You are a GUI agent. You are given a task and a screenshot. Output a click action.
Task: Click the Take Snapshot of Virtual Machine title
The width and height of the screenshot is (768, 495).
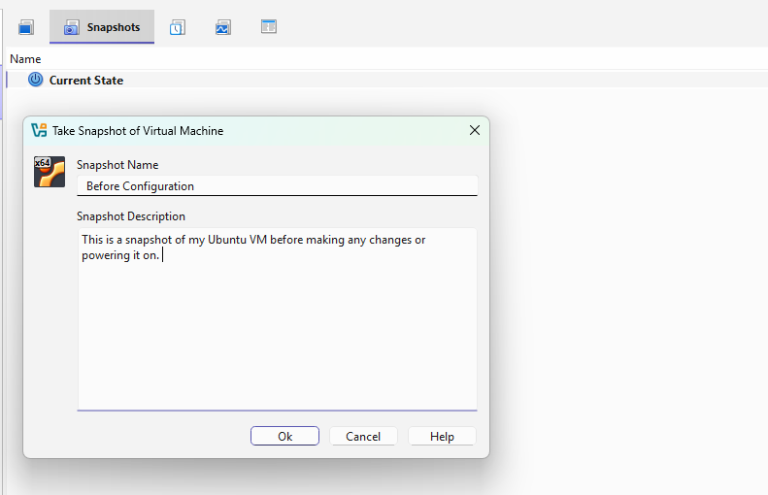tap(138, 130)
